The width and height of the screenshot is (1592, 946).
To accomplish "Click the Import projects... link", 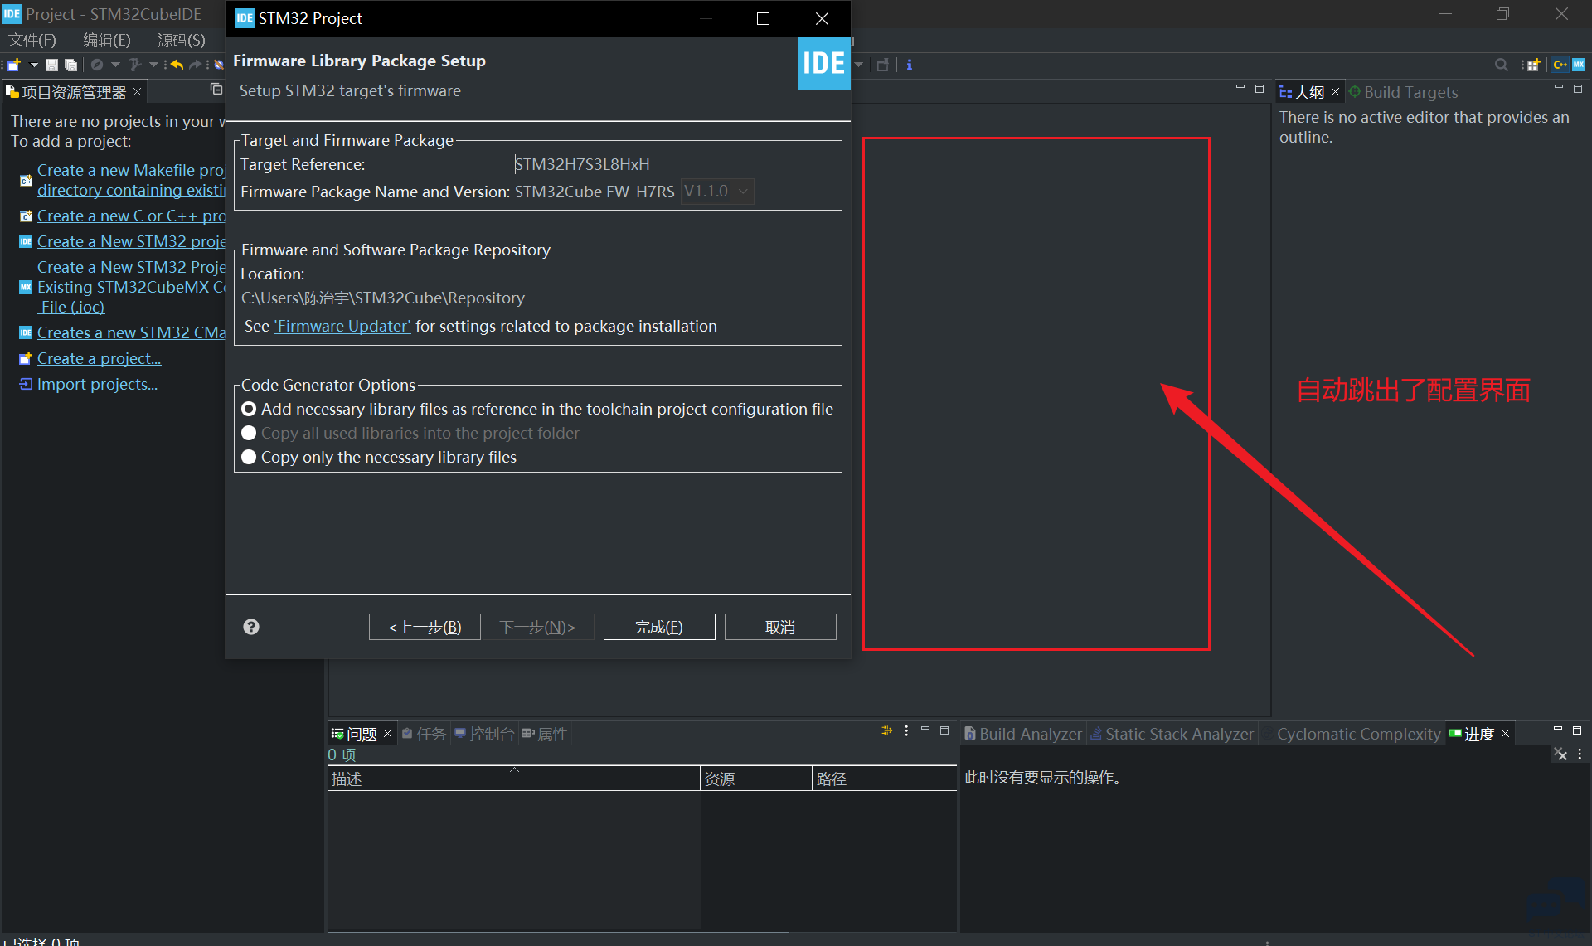I will pos(97,384).
